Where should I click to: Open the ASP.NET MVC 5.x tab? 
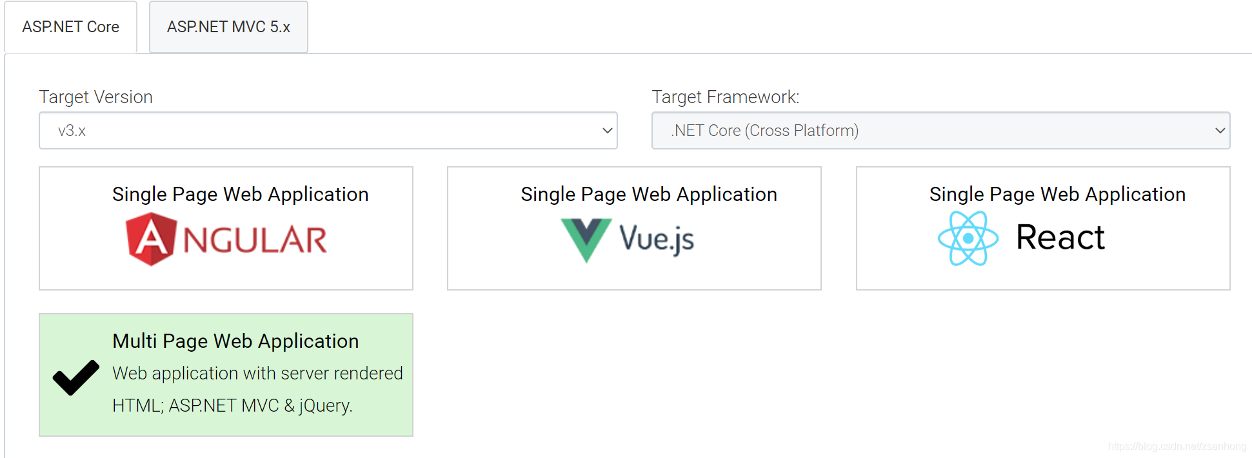tap(228, 27)
